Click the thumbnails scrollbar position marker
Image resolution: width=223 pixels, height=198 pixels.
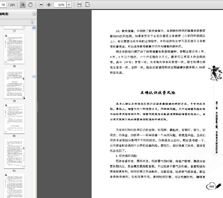click(34, 77)
